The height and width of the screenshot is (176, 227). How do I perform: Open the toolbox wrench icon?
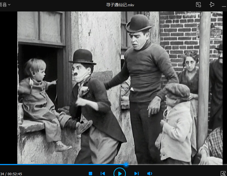point(223,173)
